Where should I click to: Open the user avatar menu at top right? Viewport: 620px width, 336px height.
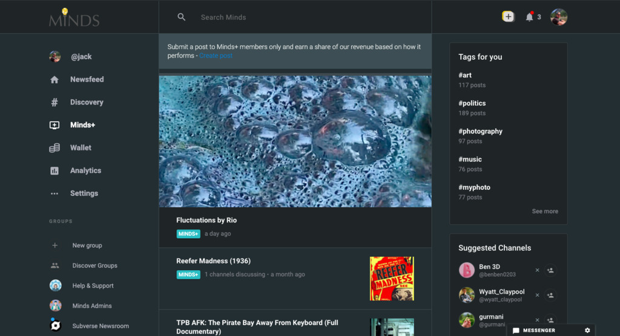click(x=558, y=17)
